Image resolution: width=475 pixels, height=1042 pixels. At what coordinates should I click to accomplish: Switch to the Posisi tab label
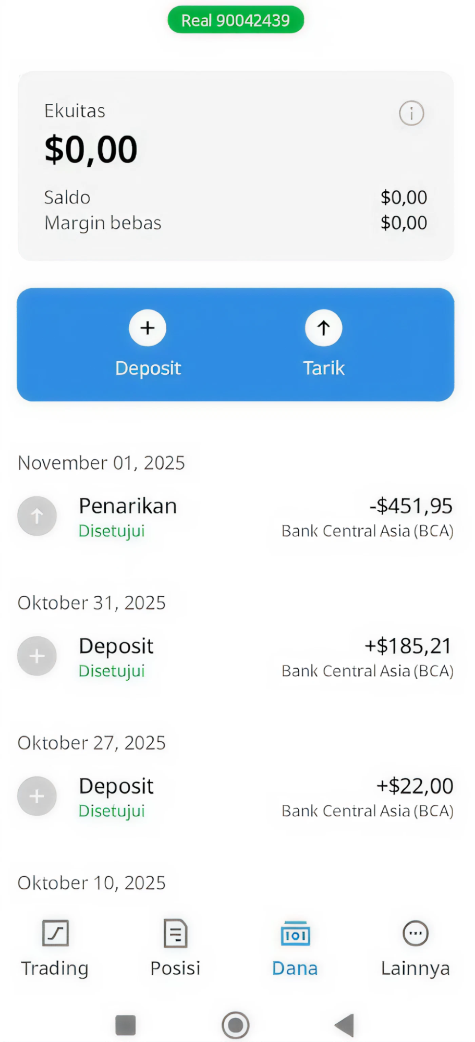[175, 968]
